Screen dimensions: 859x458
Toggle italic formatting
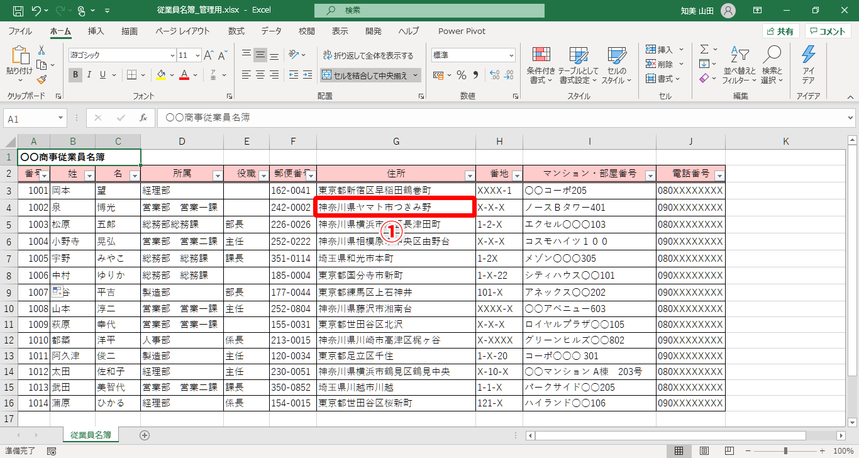(89, 75)
